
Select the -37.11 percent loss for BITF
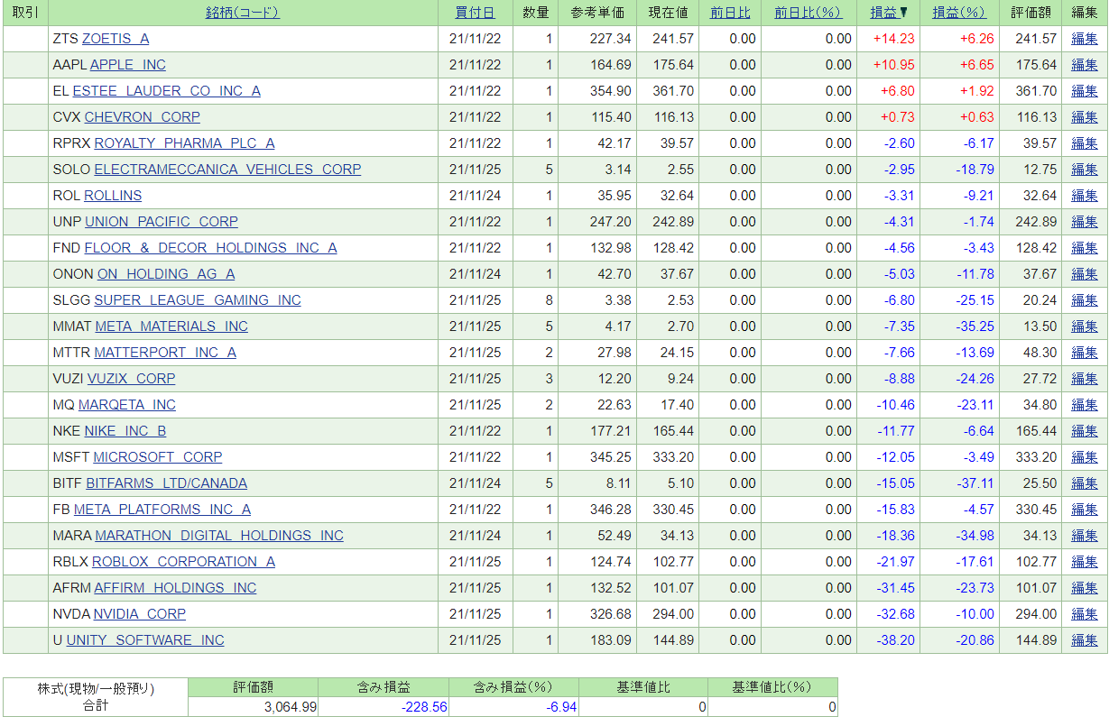[975, 483]
